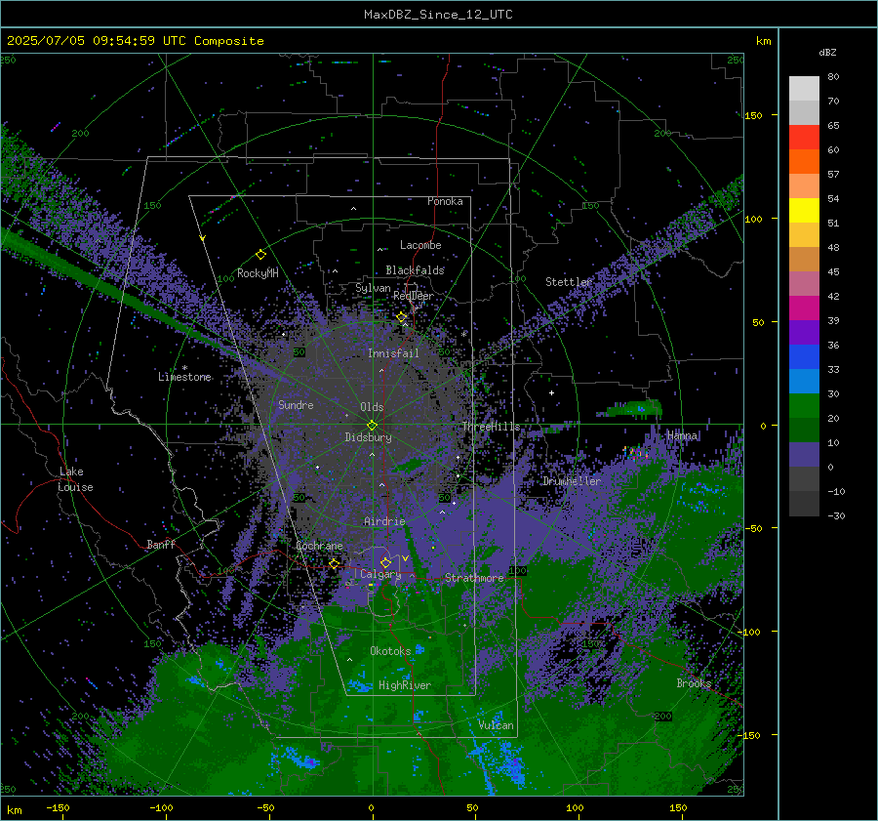Click the RockyMH text label
Image resolution: width=878 pixels, height=821 pixels.
258,273
